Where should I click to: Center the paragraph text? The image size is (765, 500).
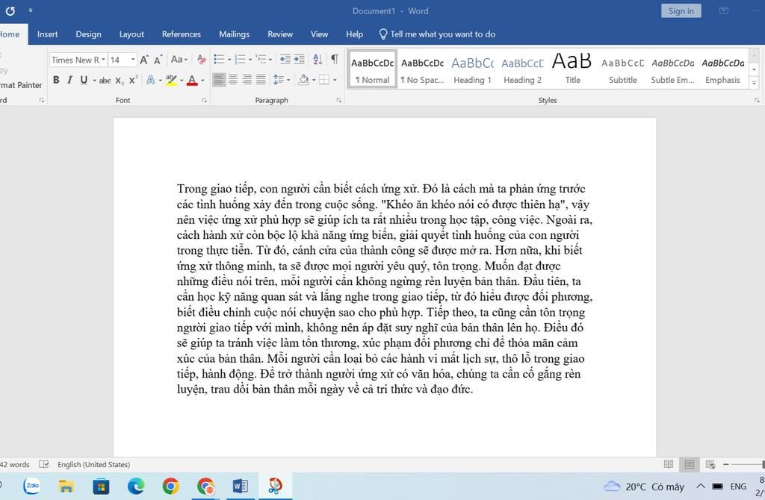click(233, 79)
